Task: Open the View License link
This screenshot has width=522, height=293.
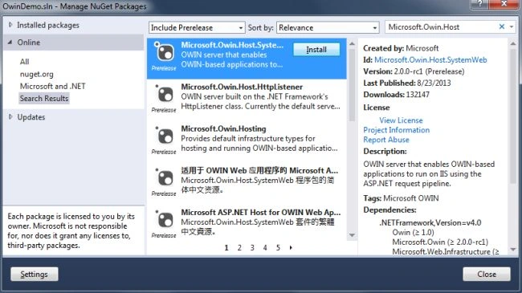Action: point(401,120)
